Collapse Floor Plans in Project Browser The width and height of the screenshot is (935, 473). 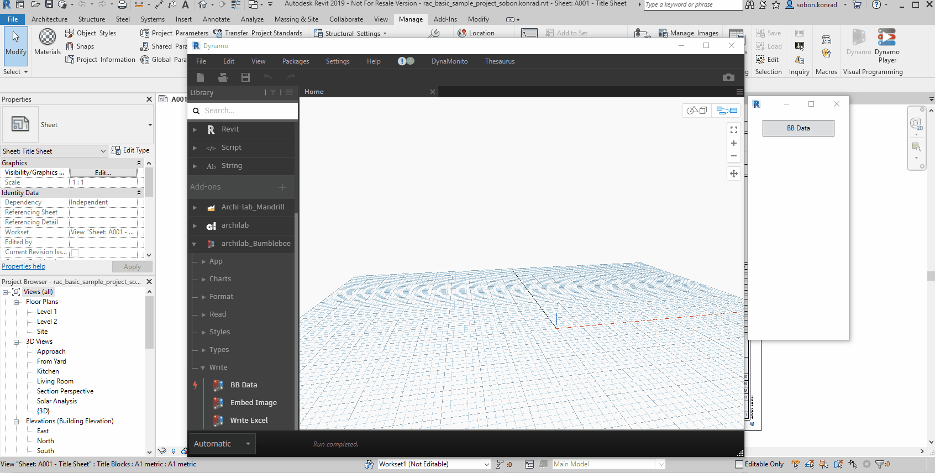[17, 302]
